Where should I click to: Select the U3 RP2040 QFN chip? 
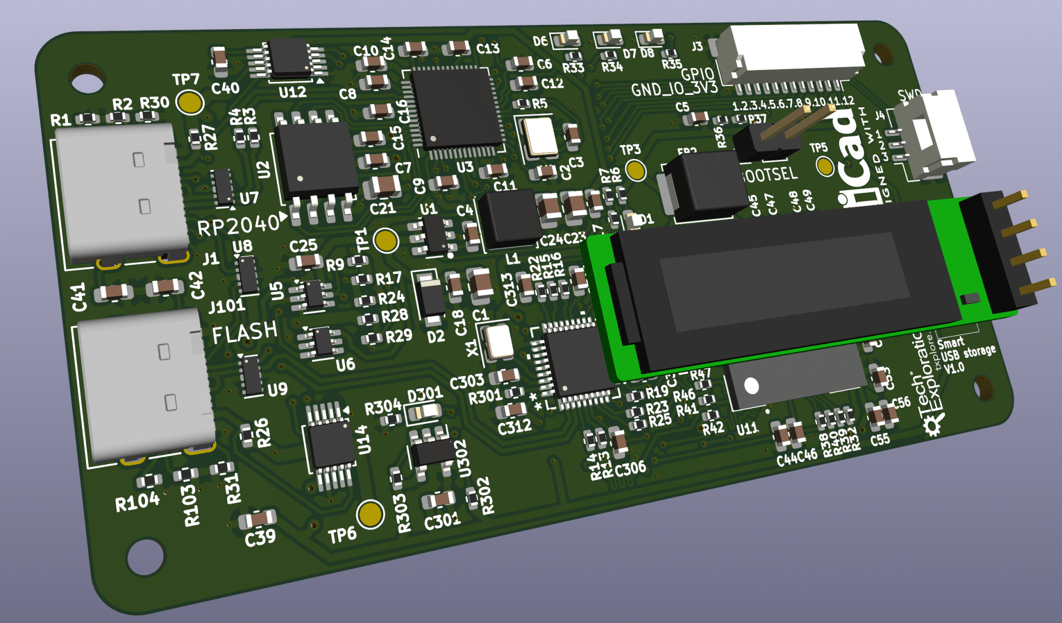tap(456, 108)
